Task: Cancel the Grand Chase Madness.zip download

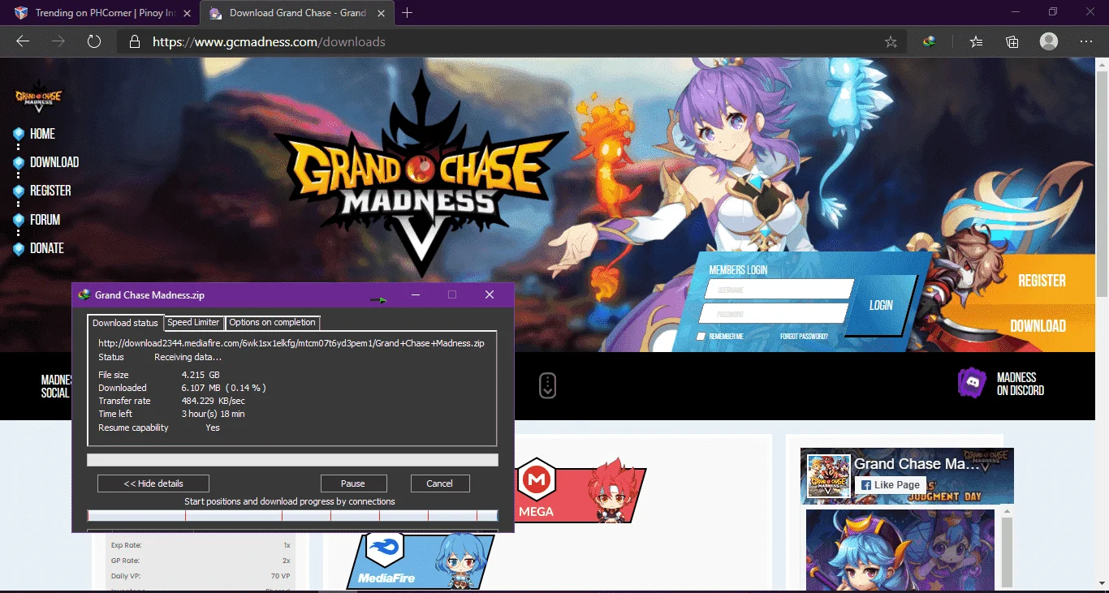Action: [x=440, y=483]
